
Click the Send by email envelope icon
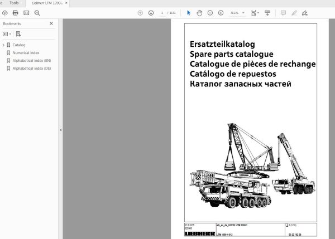(x=26, y=13)
